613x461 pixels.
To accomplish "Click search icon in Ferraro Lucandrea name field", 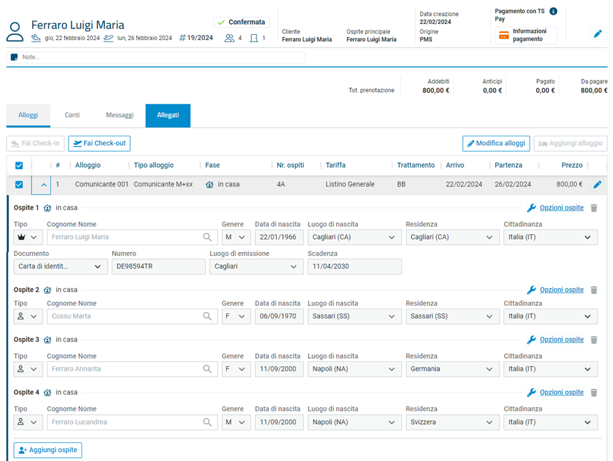I will (x=207, y=422).
